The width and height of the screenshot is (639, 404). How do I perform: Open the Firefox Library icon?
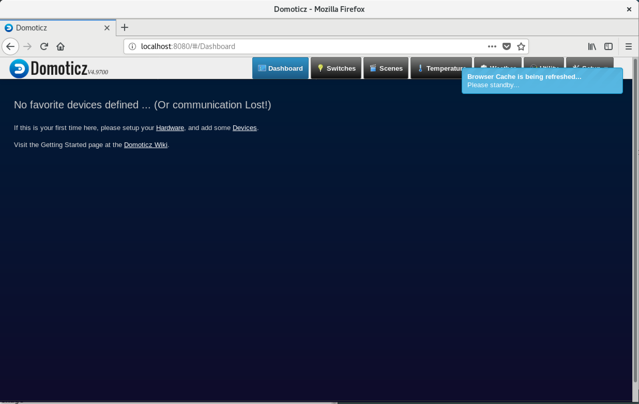592,47
